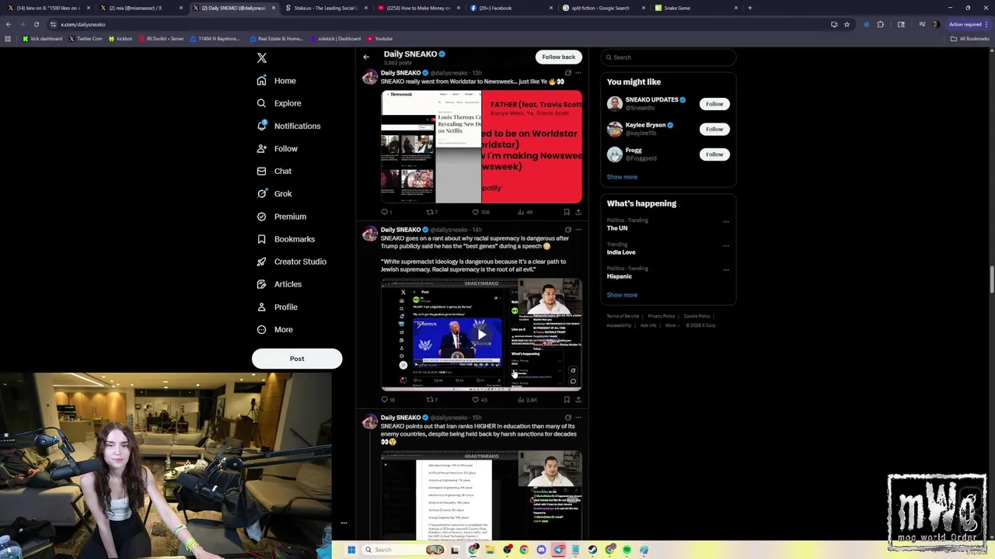Open more options on the Iran education post

tap(578, 418)
